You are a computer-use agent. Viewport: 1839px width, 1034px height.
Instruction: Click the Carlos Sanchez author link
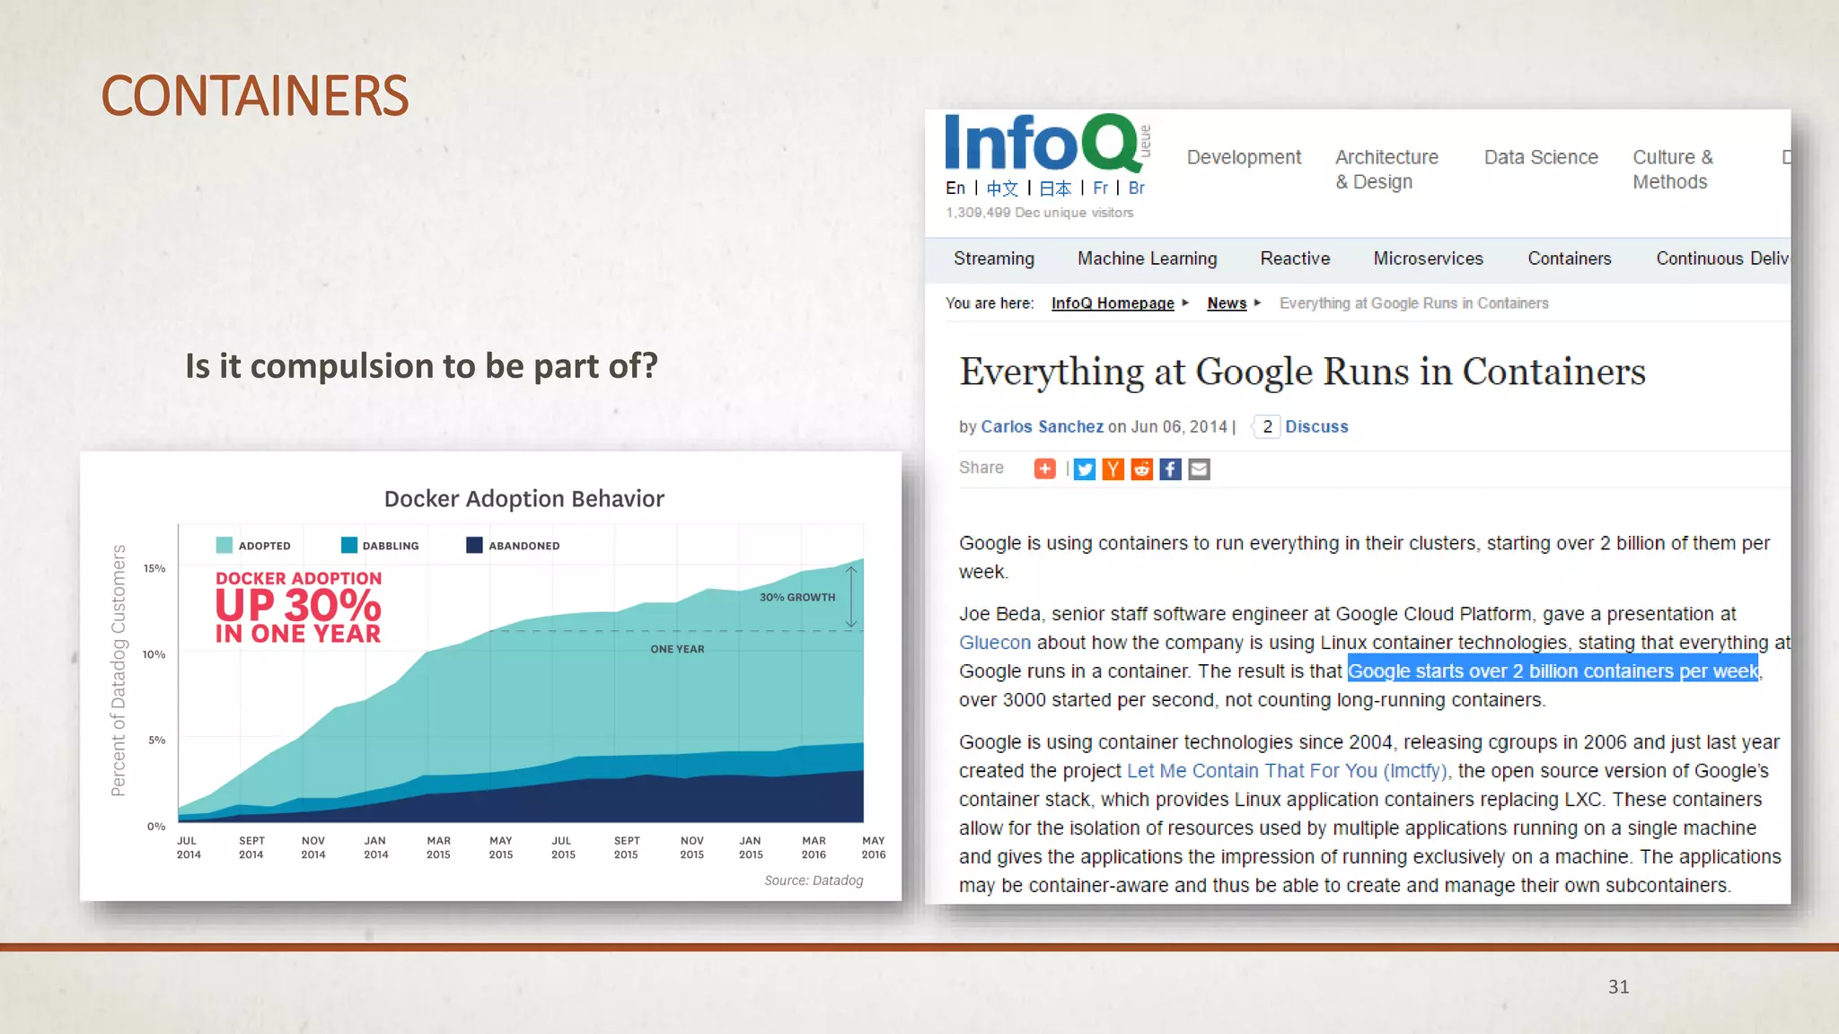point(1042,426)
